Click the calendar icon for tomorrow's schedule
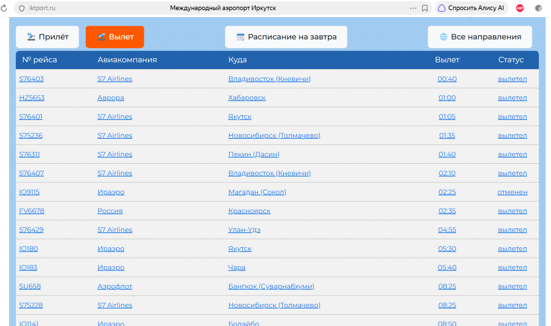This screenshot has width=551, height=326. pyautogui.click(x=241, y=37)
